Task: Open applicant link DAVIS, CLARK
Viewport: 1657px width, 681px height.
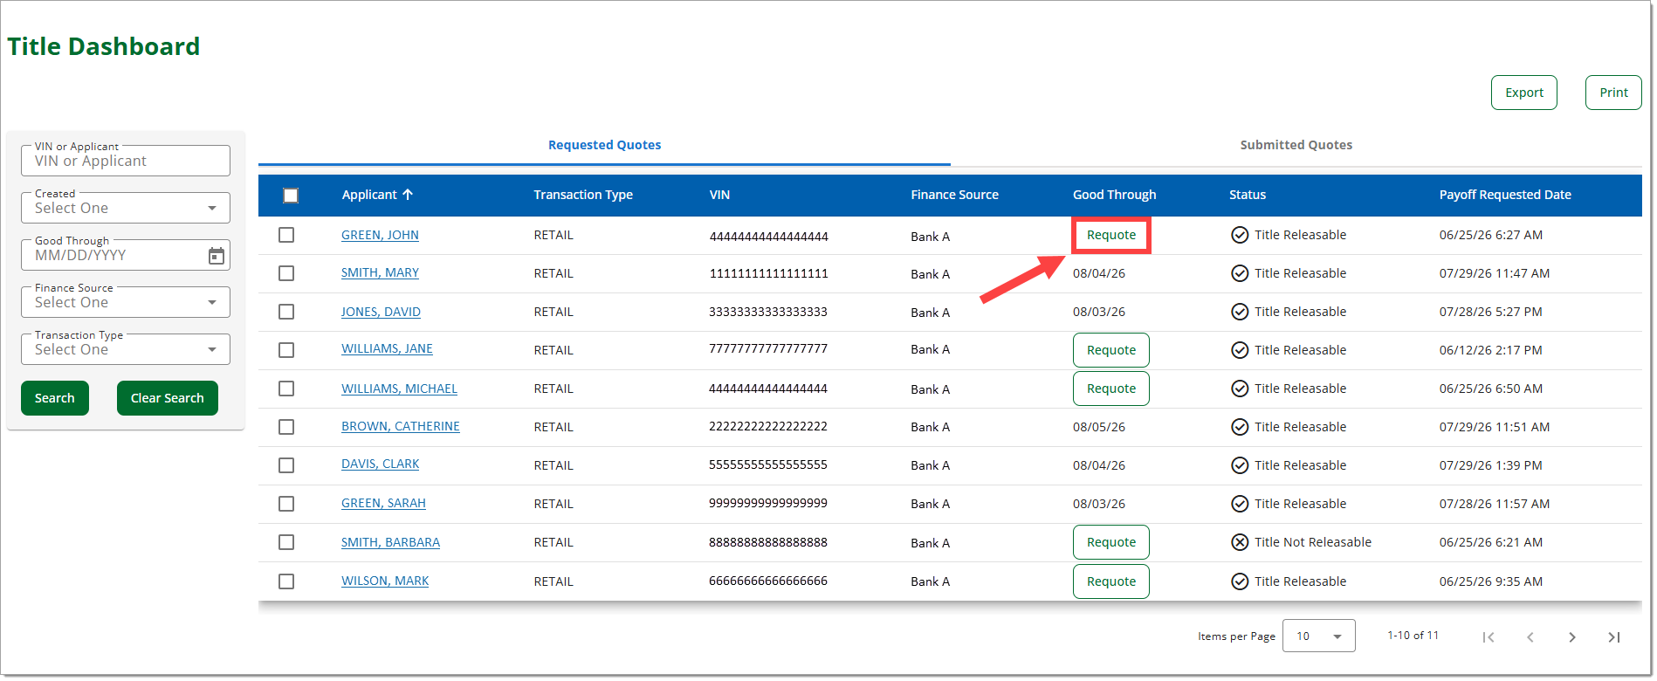Action: point(380,464)
